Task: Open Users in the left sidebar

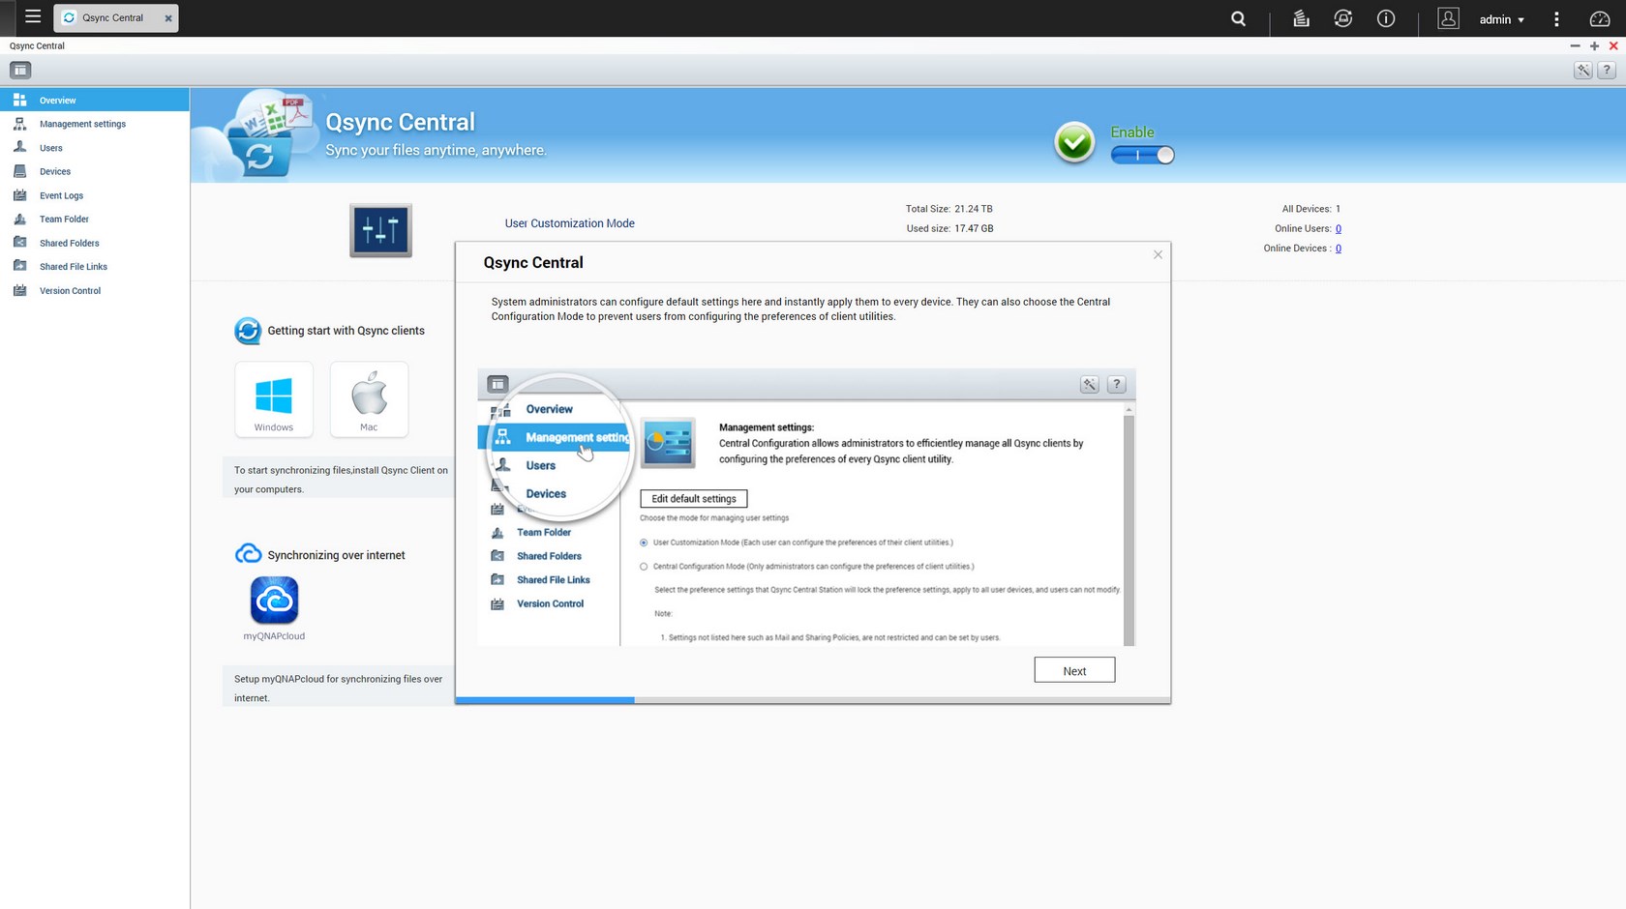Action: coord(95,148)
